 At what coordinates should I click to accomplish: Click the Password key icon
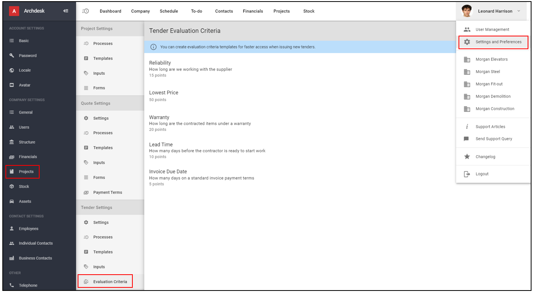click(12, 55)
